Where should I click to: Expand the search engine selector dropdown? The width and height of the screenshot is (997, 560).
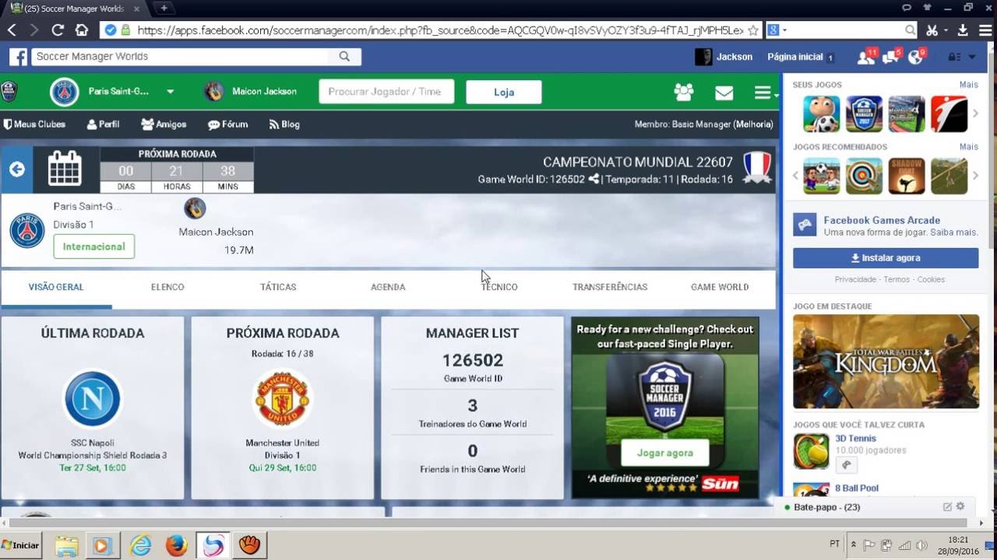pos(777,30)
